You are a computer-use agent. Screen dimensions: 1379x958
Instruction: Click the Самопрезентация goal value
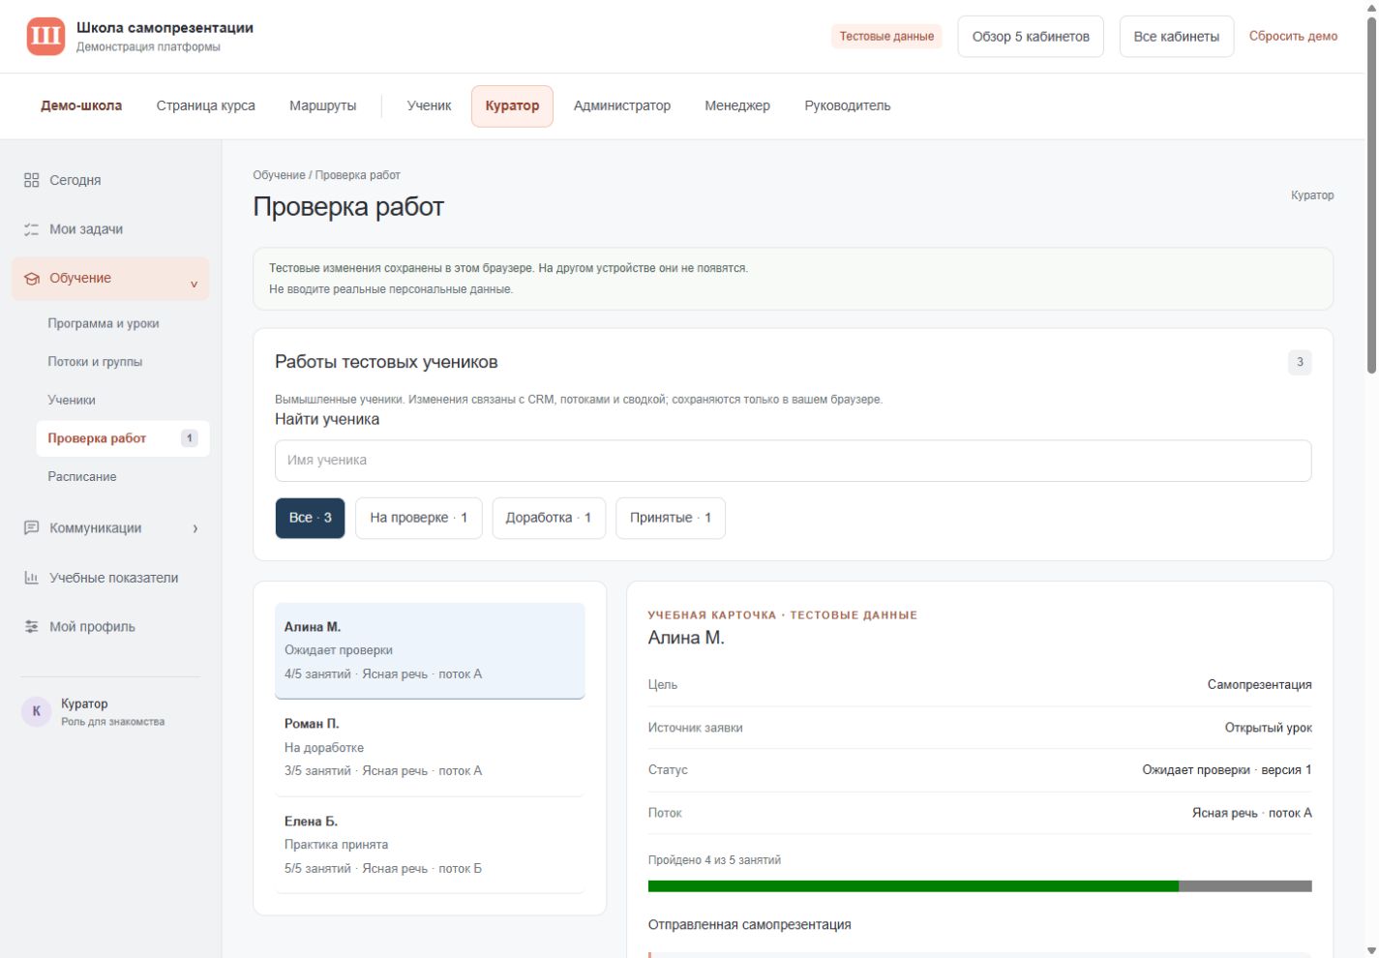(1259, 685)
